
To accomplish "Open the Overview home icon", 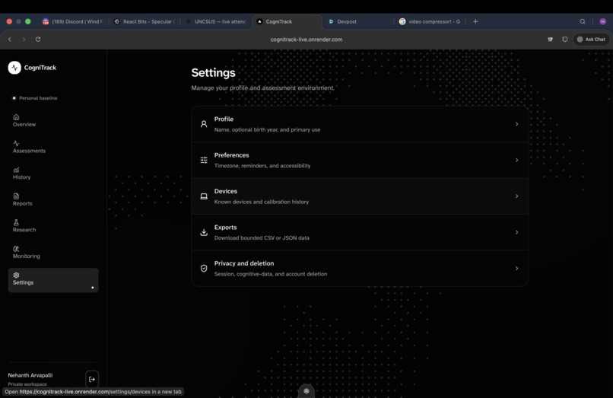I will click(16, 117).
